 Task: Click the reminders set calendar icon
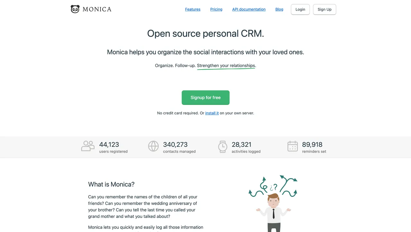click(293, 146)
